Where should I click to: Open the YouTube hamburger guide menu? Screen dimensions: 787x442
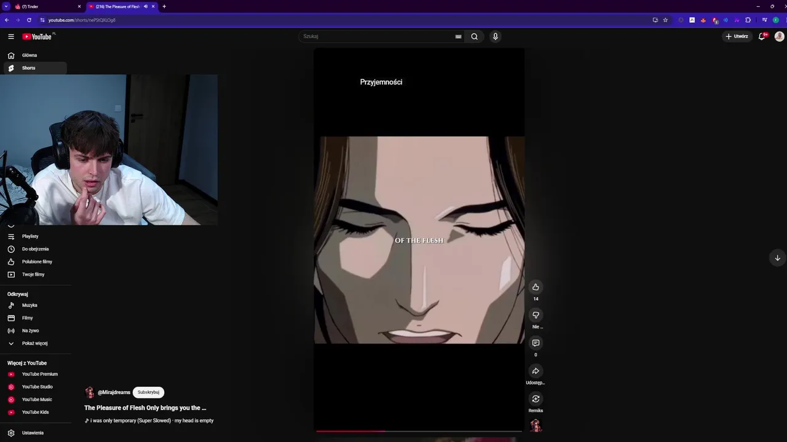tap(11, 37)
